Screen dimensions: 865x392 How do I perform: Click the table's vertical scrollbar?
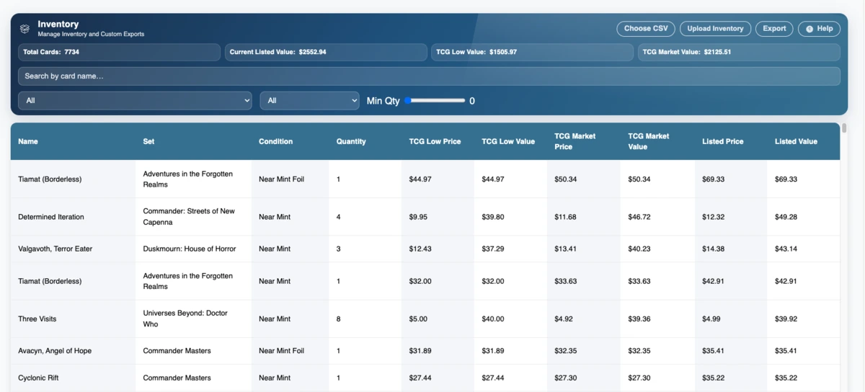844,129
